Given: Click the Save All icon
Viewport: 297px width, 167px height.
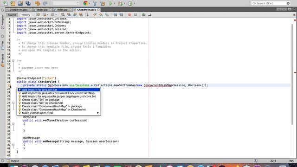Looking at the screenshot, I should (28, 3).
